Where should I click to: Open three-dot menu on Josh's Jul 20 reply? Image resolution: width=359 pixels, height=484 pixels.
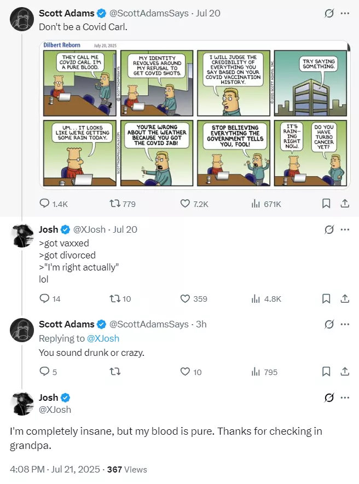tap(345, 229)
